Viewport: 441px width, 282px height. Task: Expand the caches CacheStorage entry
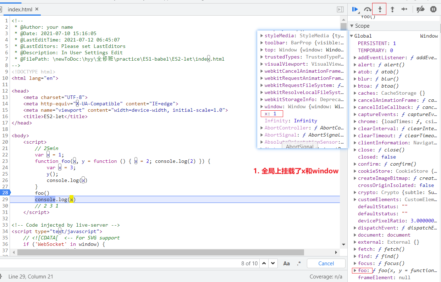355,93
